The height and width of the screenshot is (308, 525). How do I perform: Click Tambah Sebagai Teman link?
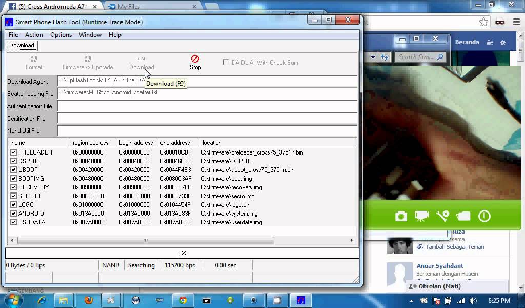click(x=455, y=247)
